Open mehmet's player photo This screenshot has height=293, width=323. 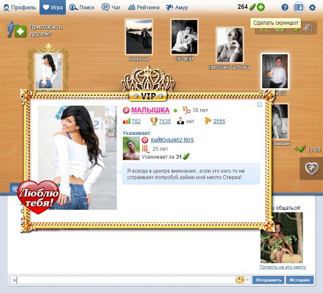[139, 37]
